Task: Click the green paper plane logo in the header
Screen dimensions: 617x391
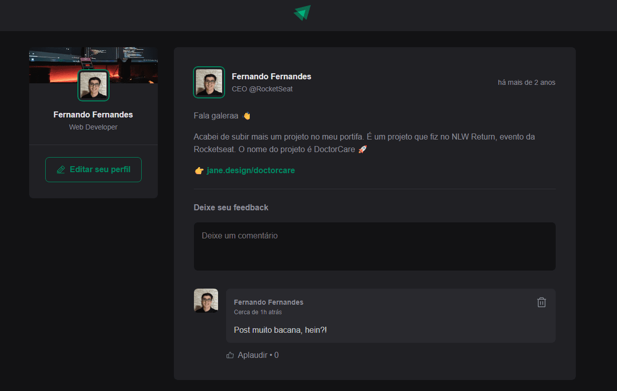Action: click(x=301, y=13)
